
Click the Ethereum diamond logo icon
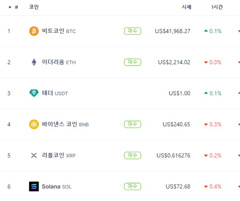pyautogui.click(x=34, y=62)
